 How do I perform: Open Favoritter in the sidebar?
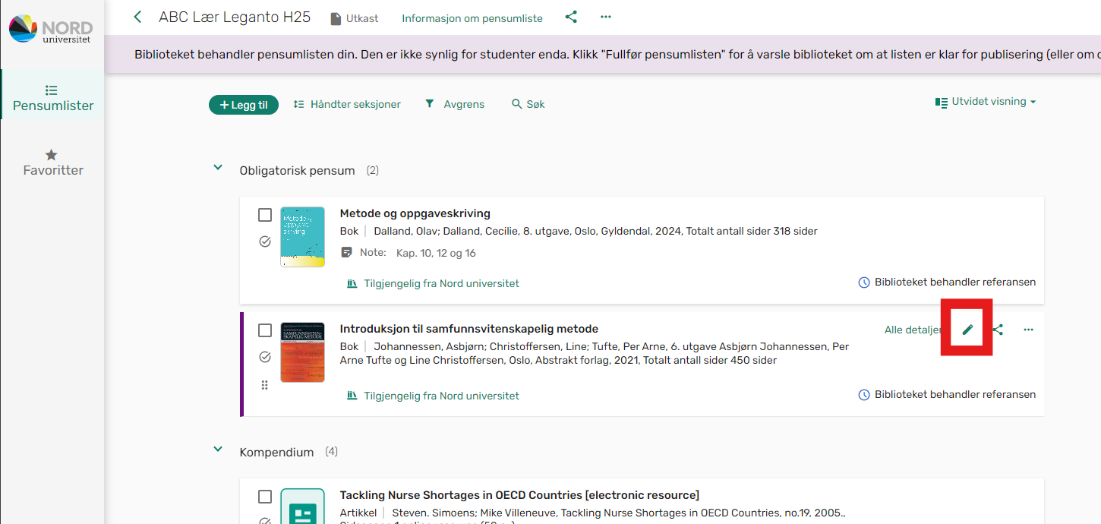(x=53, y=163)
